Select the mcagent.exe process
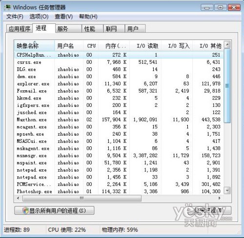The image size is (244, 238). pos(119,127)
